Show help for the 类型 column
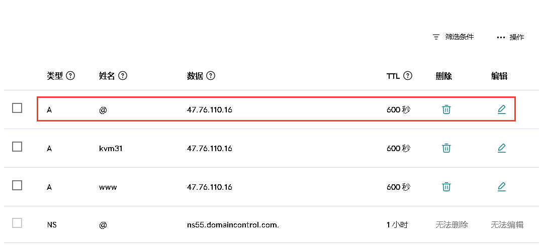Viewport: 541px width, 246px height. pyautogui.click(x=70, y=76)
